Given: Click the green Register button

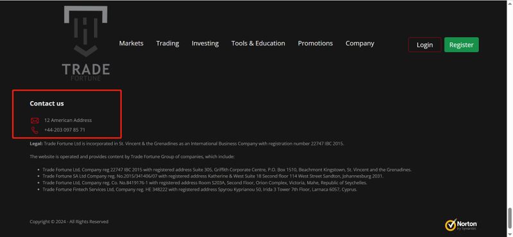Looking at the screenshot, I should [x=461, y=45].
